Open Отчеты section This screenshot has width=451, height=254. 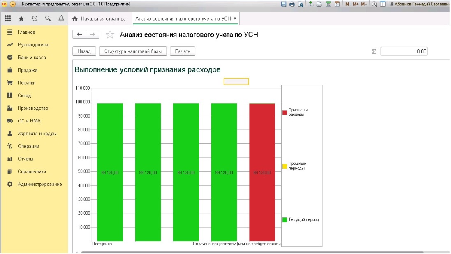[35, 159]
